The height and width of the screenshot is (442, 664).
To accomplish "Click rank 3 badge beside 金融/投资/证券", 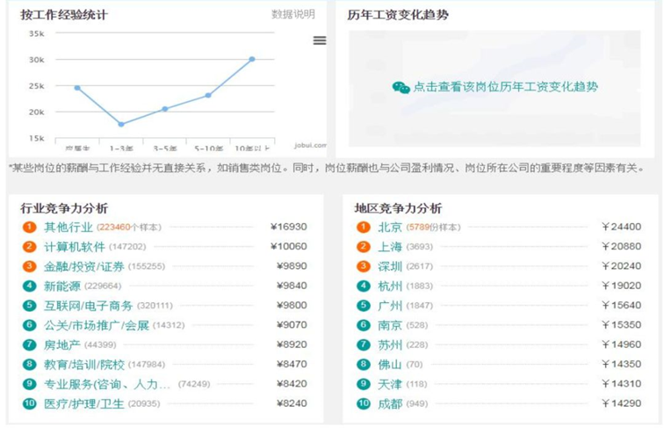I will pyautogui.click(x=29, y=266).
